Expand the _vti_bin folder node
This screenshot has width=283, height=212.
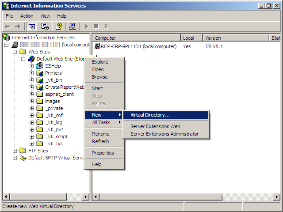coord(32,80)
